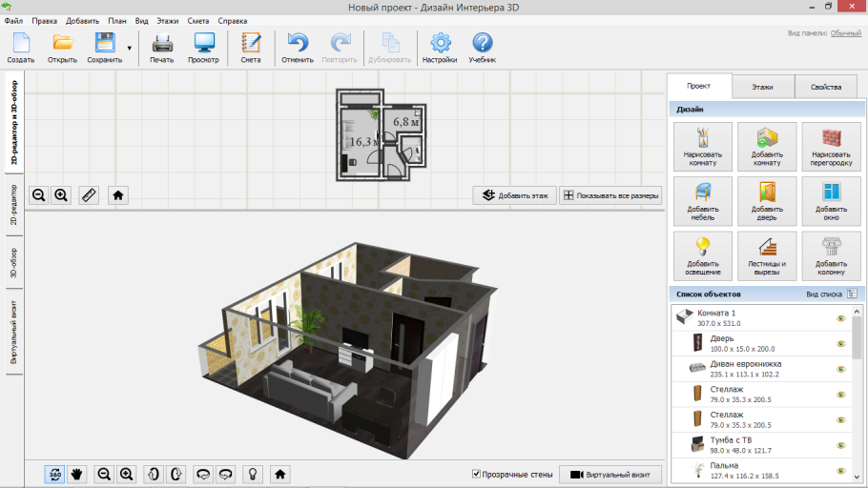This screenshot has height=488, width=868.
Task: Click Добавить этаж button
Action: click(515, 196)
